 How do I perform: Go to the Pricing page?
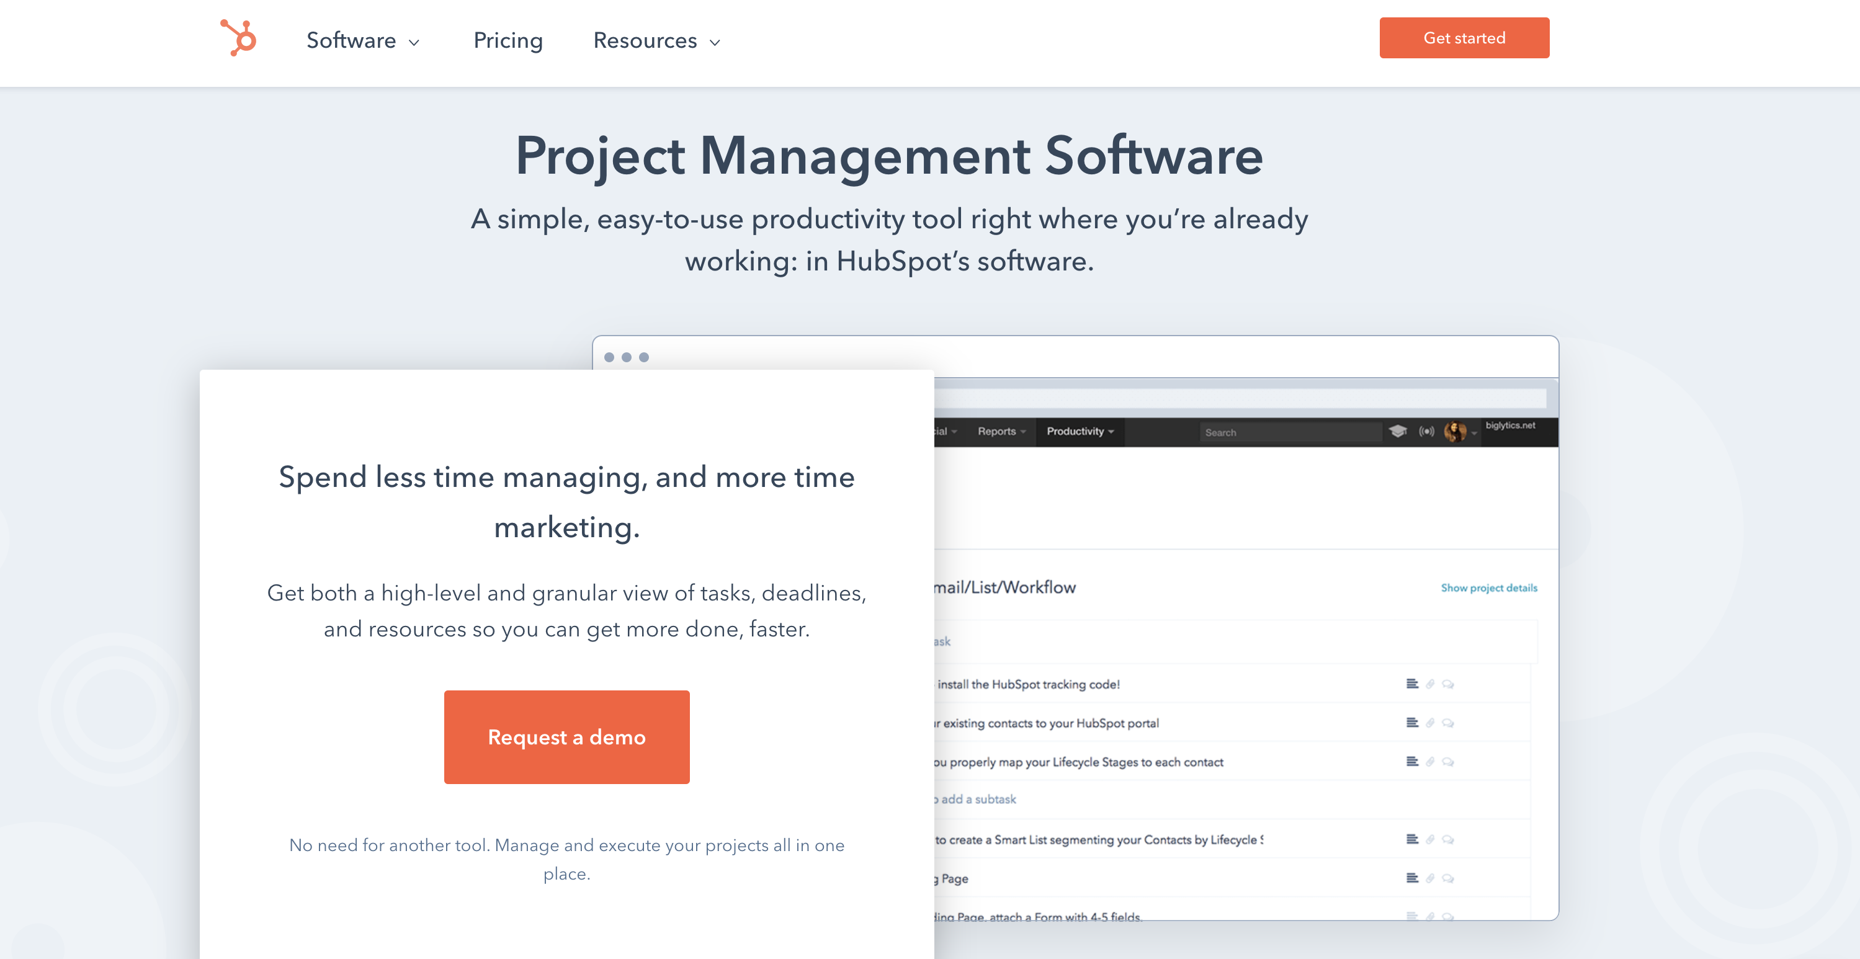click(x=507, y=40)
